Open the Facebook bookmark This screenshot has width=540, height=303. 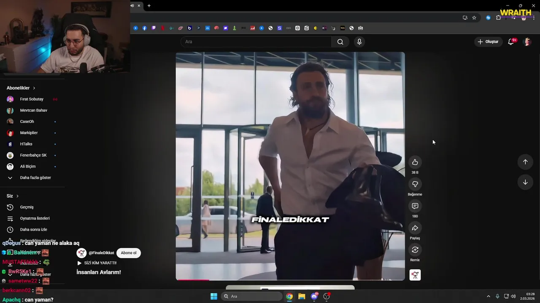145,28
